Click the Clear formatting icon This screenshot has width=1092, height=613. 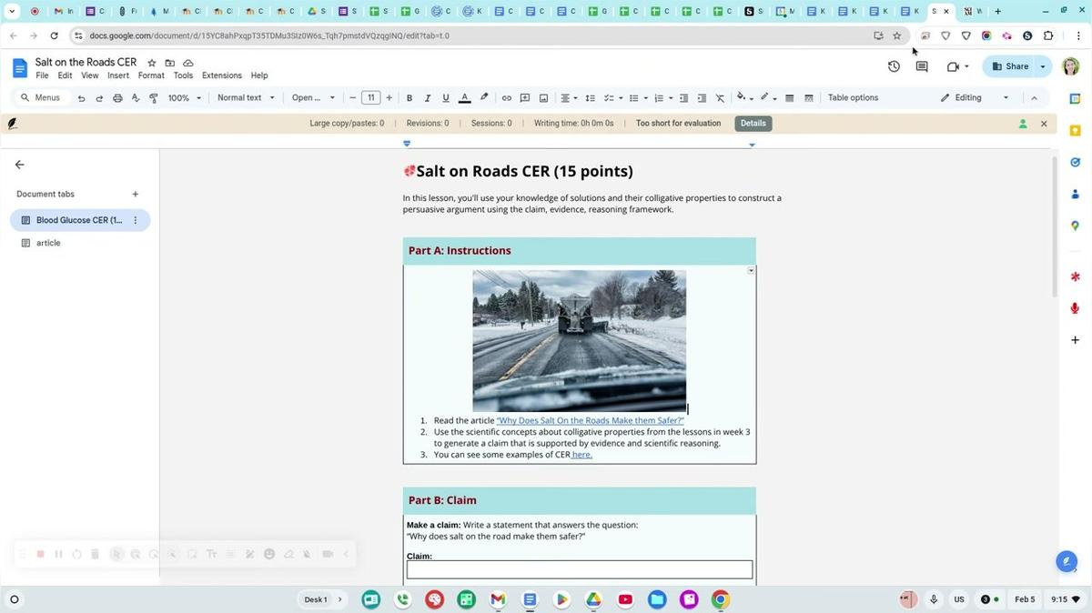tap(720, 98)
